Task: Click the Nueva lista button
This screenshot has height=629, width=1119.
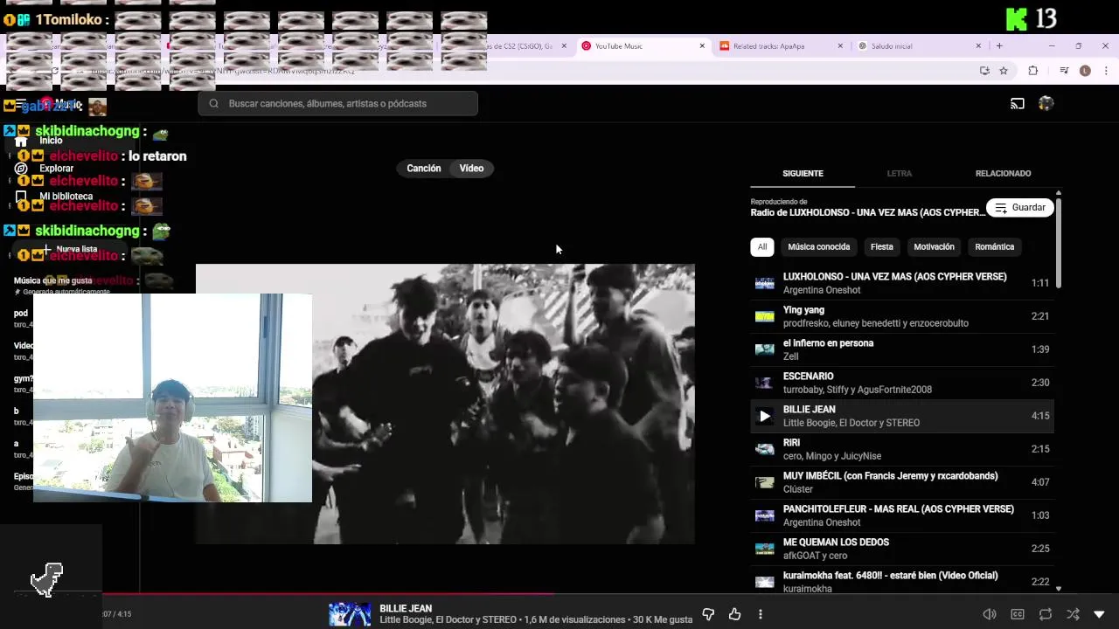Action: (70, 249)
